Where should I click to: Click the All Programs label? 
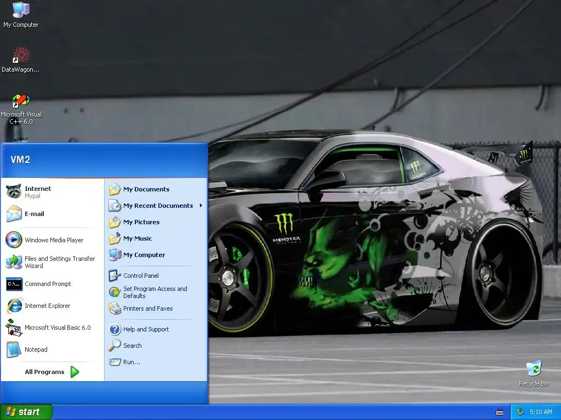click(x=44, y=372)
